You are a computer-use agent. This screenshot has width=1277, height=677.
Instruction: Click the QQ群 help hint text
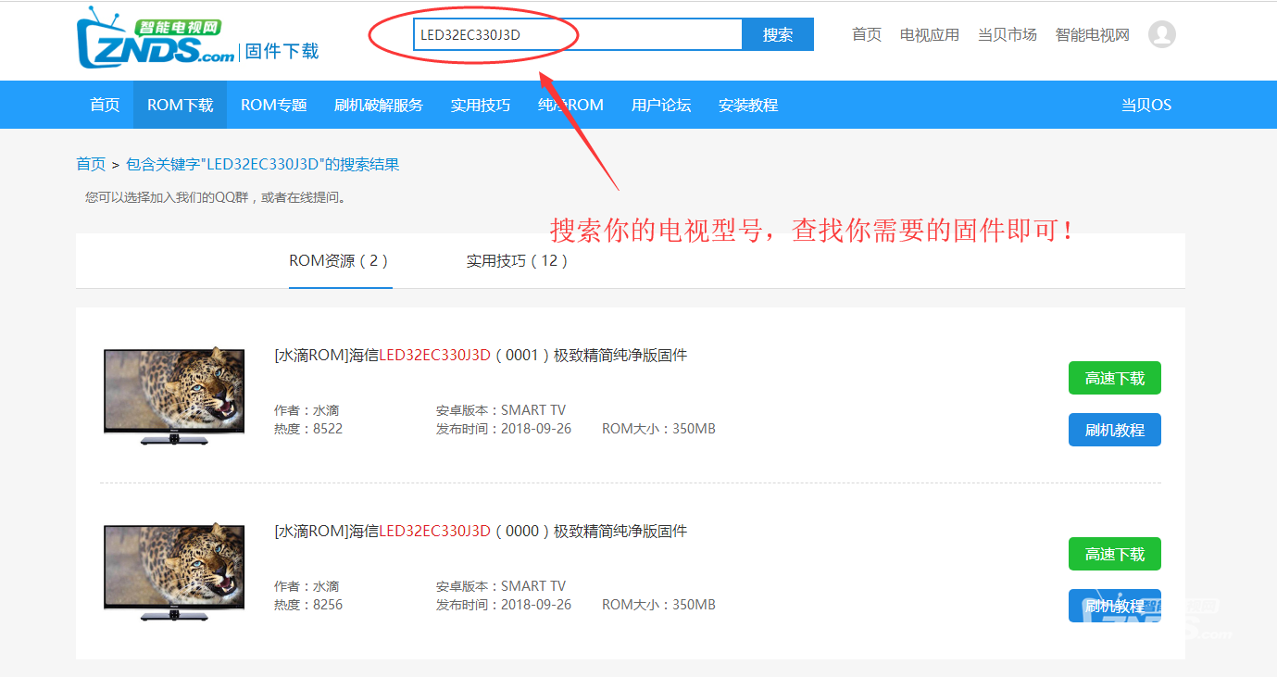coord(216,197)
